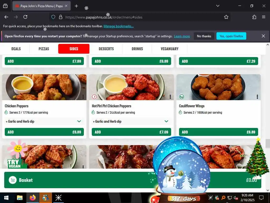
Task: Close the Papa John's Pizza Menu tab
Action: point(66,6)
